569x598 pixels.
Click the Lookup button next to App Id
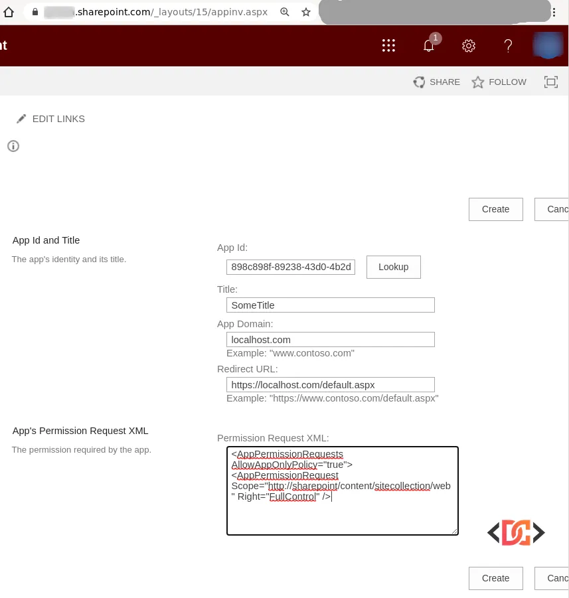click(x=393, y=267)
